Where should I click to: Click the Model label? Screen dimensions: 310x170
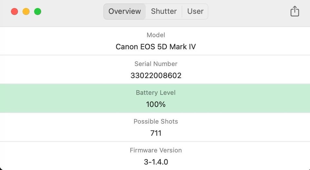tap(156, 35)
